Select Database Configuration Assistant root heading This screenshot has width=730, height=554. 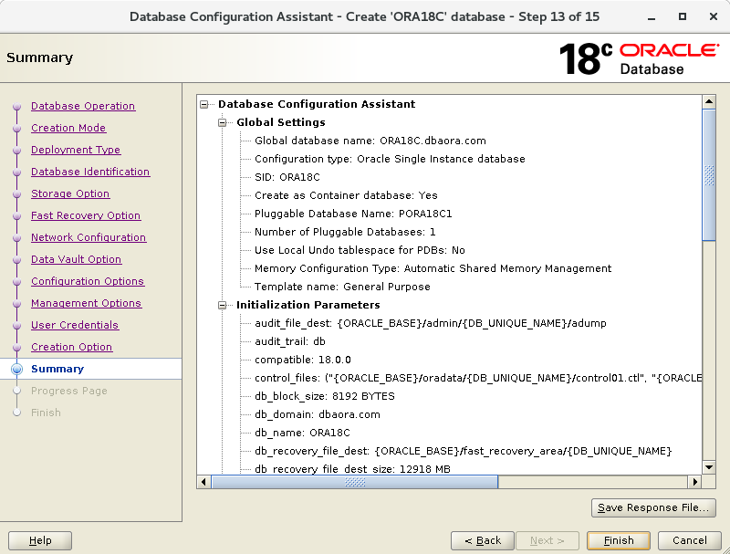pos(317,104)
